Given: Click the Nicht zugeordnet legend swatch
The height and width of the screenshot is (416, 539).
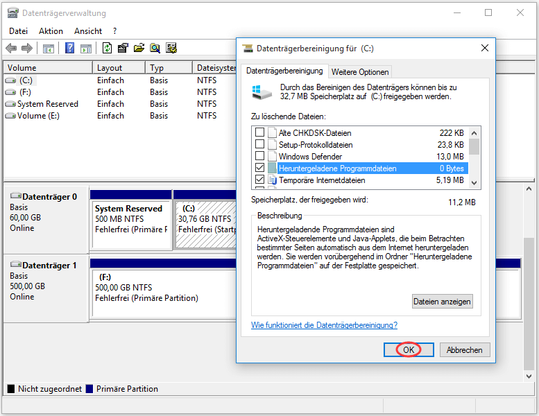Looking at the screenshot, I should coord(11,389).
